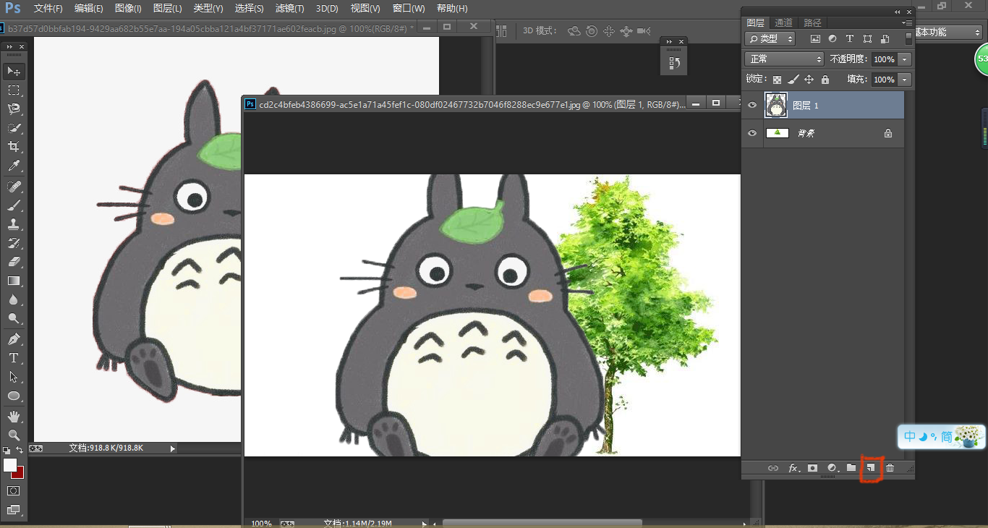
Task: Select the History Brush tool
Action: (14, 243)
